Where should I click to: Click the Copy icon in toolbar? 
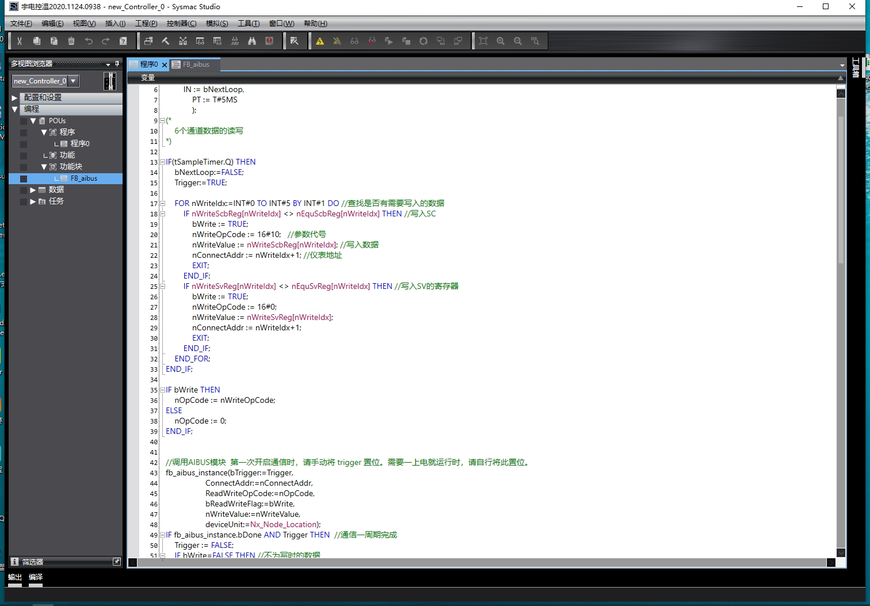(37, 41)
